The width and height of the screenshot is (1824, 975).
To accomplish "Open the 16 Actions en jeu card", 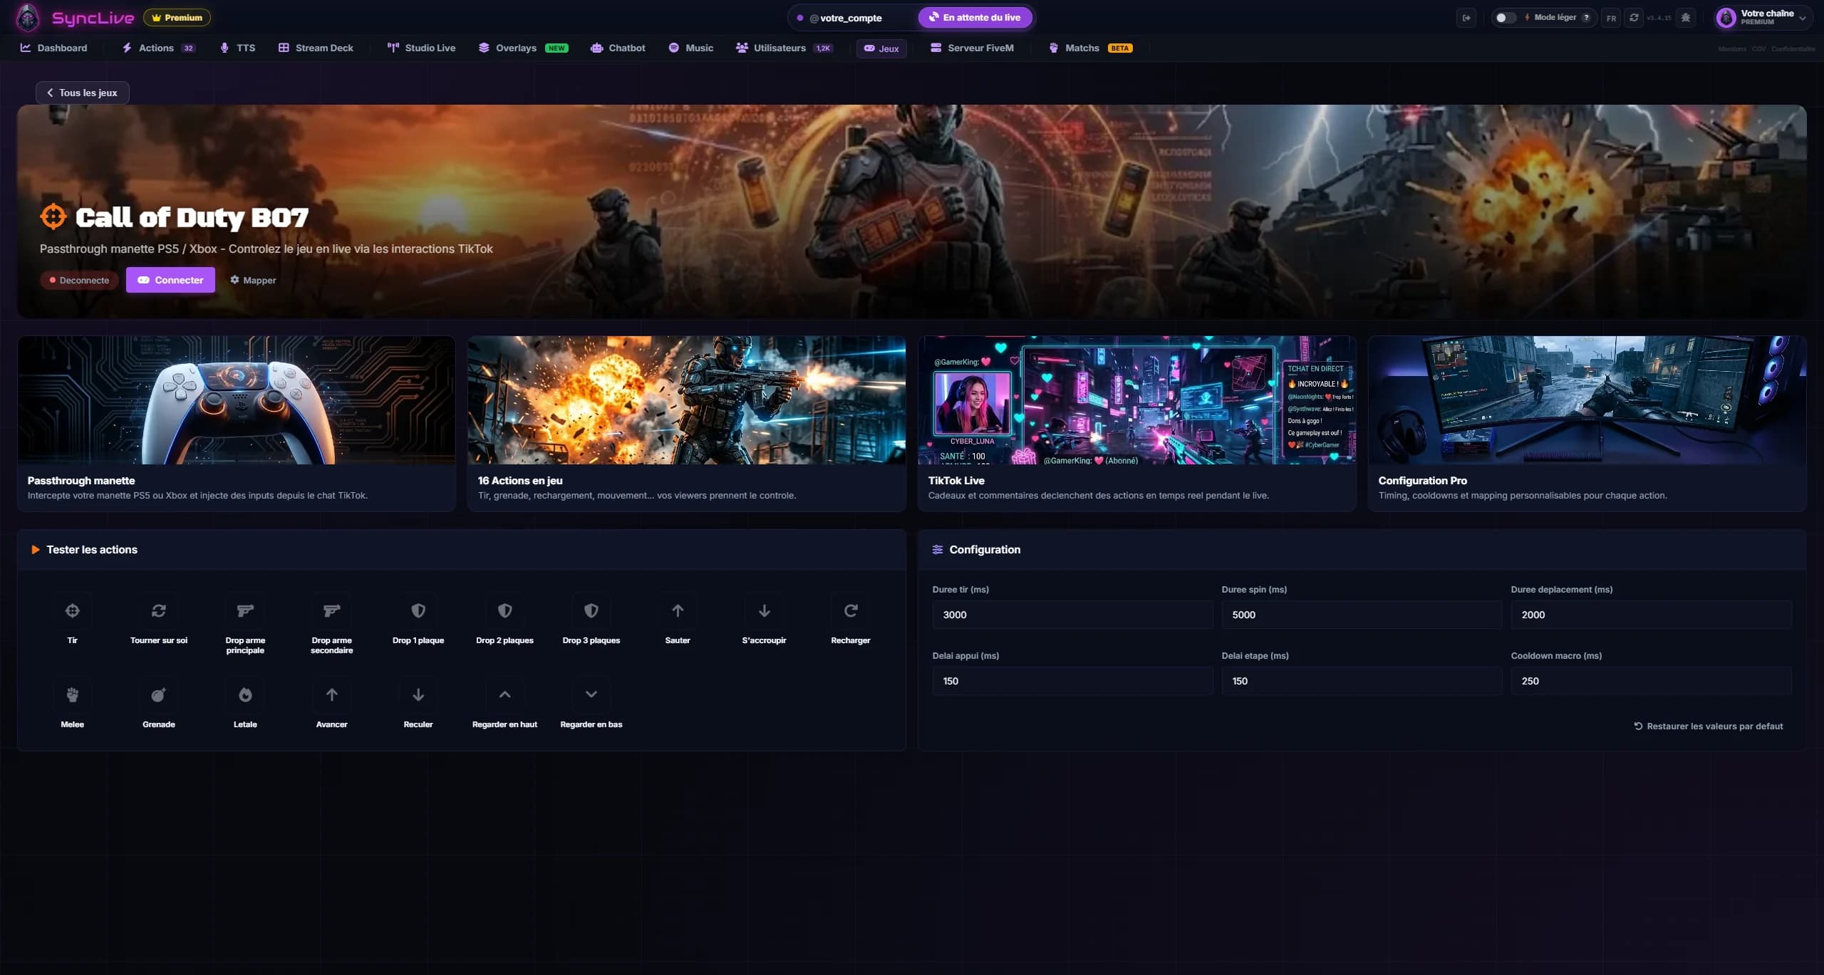I will pos(687,424).
